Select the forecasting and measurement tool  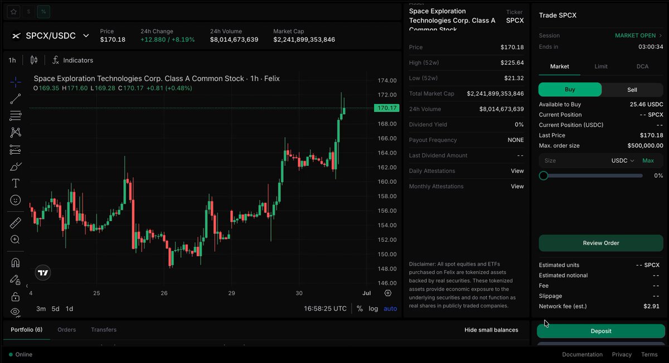16,149
